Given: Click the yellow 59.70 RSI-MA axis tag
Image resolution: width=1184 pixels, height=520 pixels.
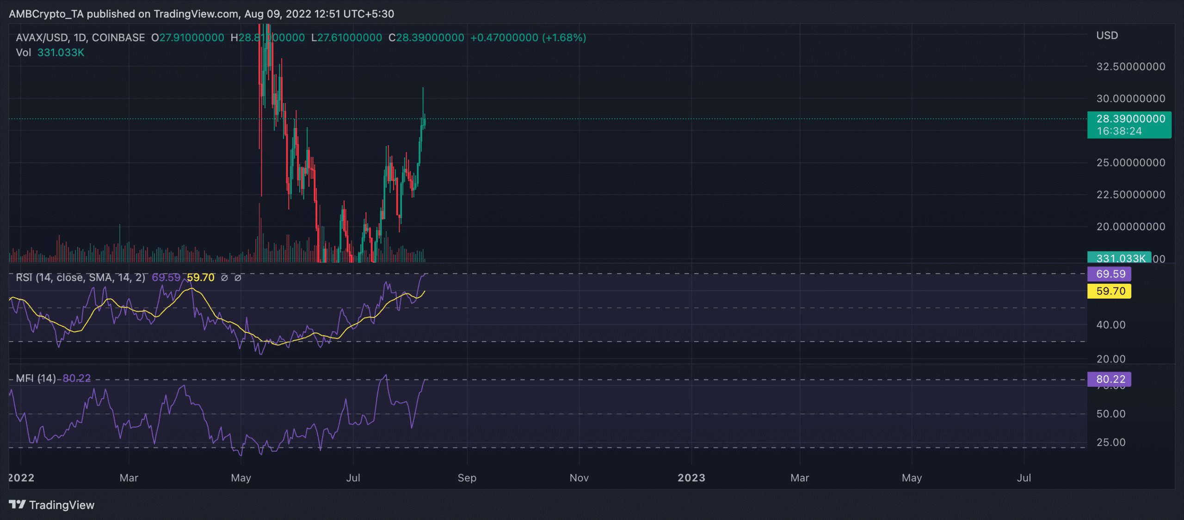Looking at the screenshot, I should tap(1110, 291).
